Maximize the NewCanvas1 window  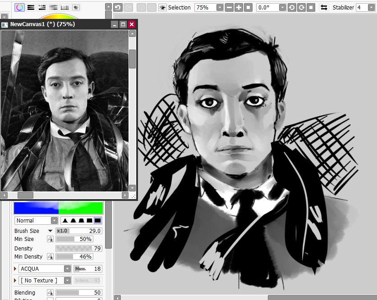click(123, 24)
